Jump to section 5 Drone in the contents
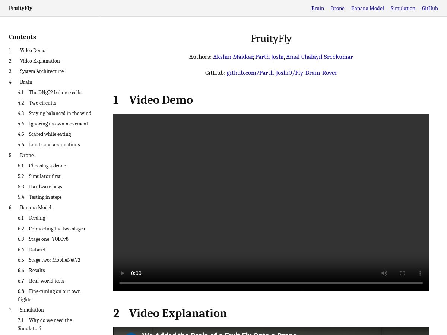 click(21, 155)
